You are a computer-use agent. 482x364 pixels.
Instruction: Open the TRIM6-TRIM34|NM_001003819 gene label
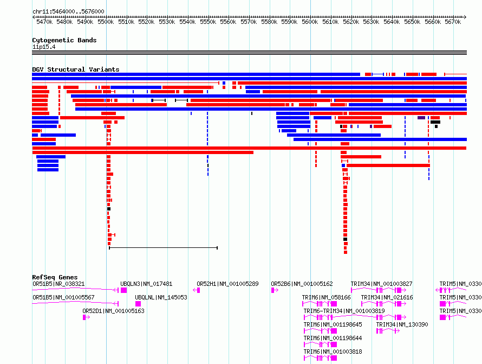(344, 311)
